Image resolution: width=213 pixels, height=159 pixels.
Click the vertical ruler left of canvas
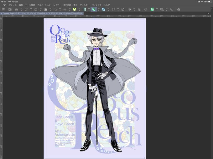1,88
